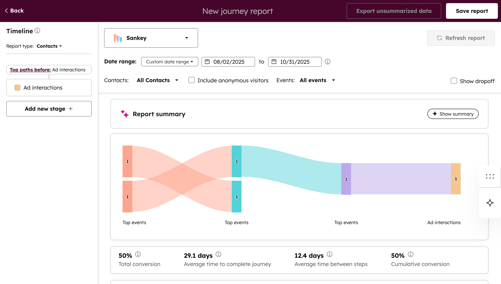Click Back in the top navigation
The width and height of the screenshot is (501, 284).
14,11
